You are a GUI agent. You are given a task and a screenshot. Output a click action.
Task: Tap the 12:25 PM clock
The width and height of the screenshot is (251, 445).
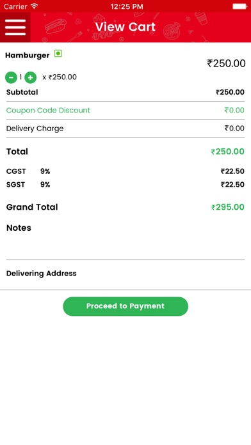[x=127, y=6]
